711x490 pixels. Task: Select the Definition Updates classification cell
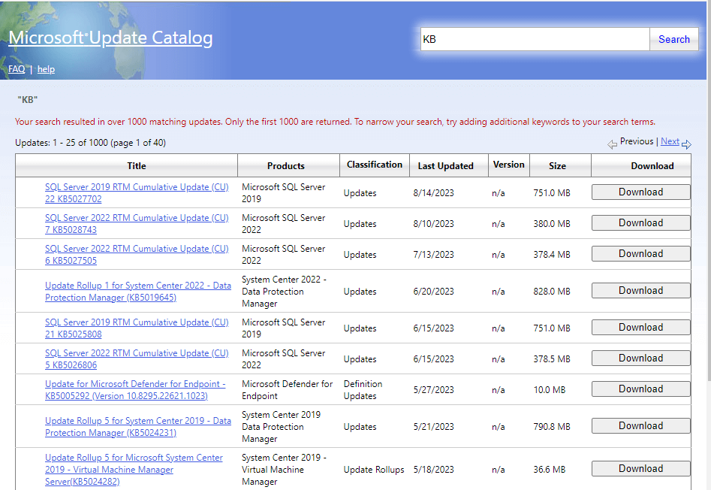[x=363, y=390]
